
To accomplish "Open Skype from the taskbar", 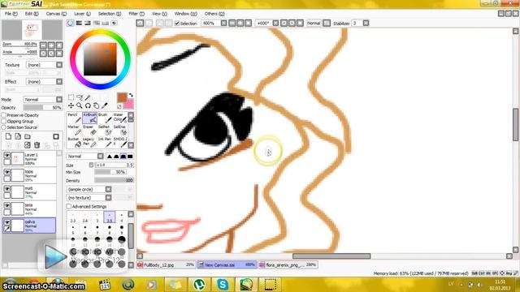I will pos(223,285).
